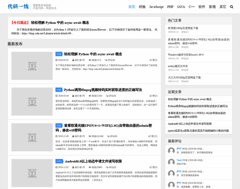Open comments on the async await post
The width and height of the screenshot is (240, 189).
[110, 60]
